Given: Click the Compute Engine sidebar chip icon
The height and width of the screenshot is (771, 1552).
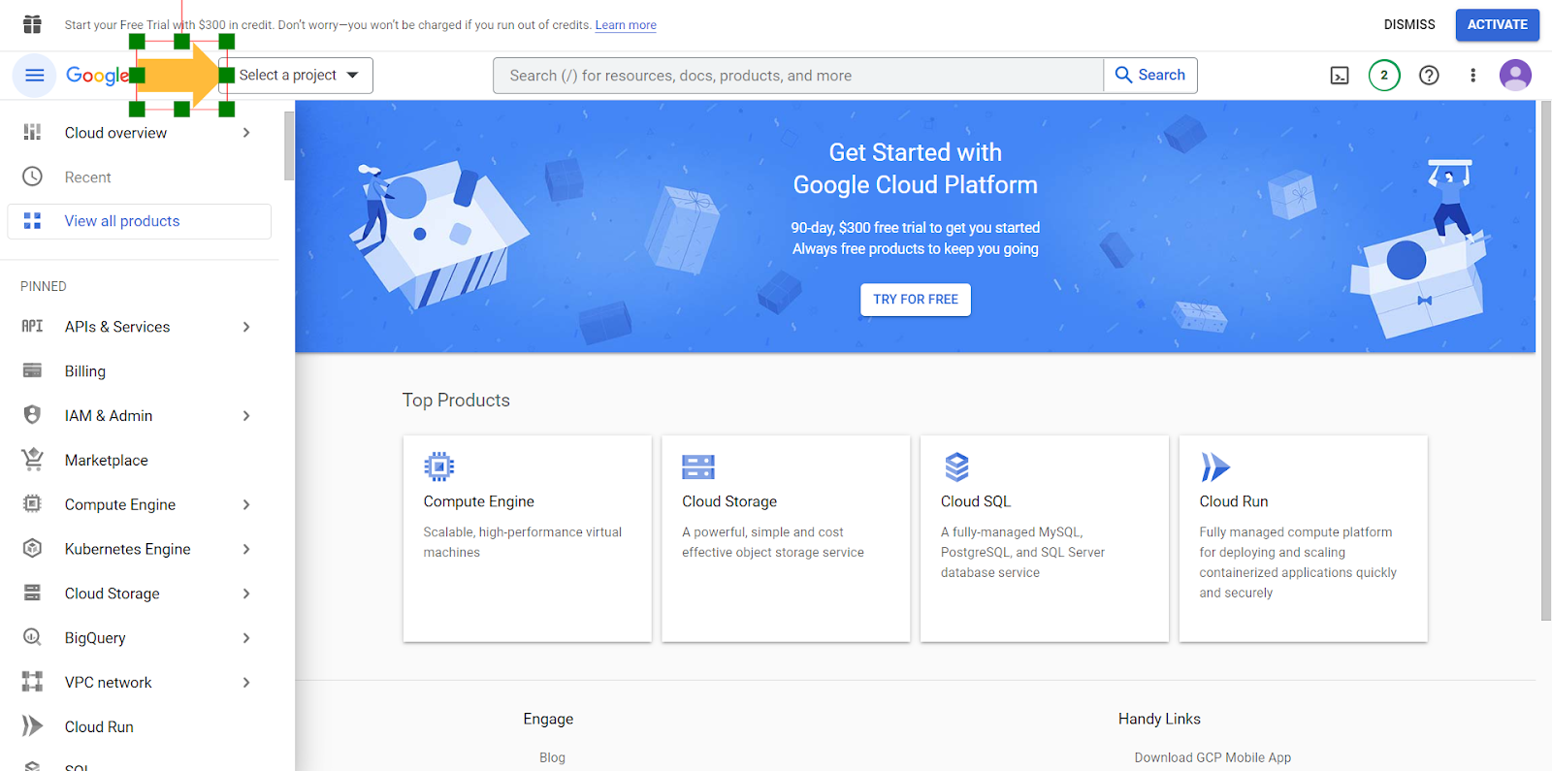Looking at the screenshot, I should click(32, 504).
